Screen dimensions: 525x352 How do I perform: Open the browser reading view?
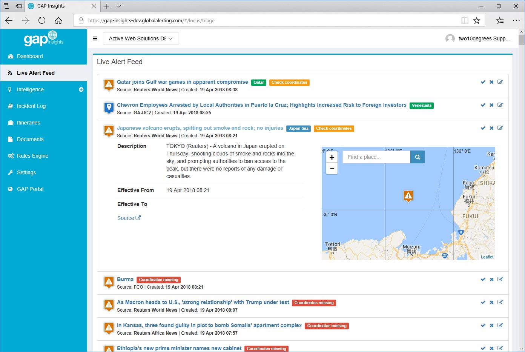[465, 20]
